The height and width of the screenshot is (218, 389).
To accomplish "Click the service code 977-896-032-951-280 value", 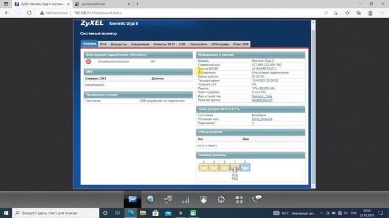I will (x=266, y=65).
